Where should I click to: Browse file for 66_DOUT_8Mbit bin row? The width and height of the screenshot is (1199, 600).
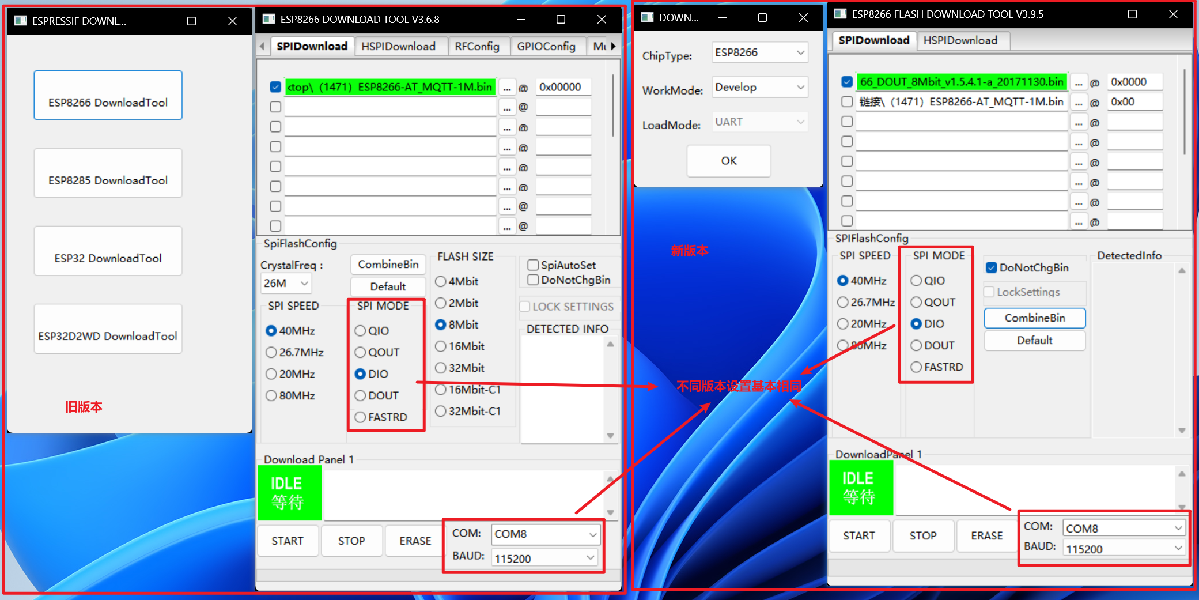pyautogui.click(x=1079, y=82)
